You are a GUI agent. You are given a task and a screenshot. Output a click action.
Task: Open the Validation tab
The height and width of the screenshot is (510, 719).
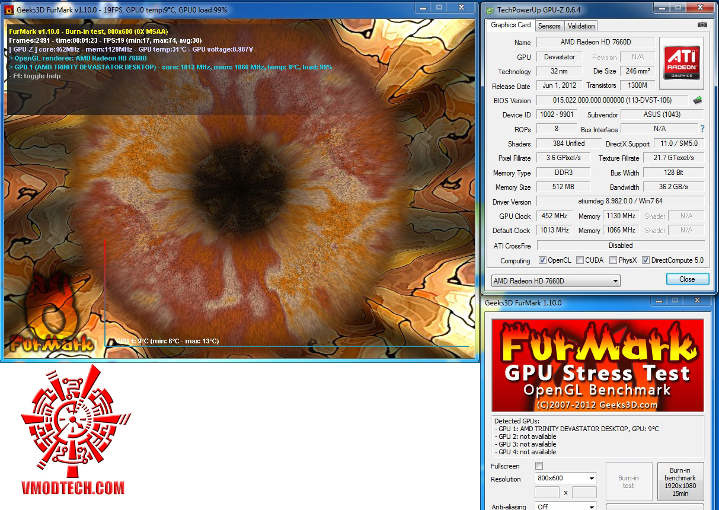point(581,26)
